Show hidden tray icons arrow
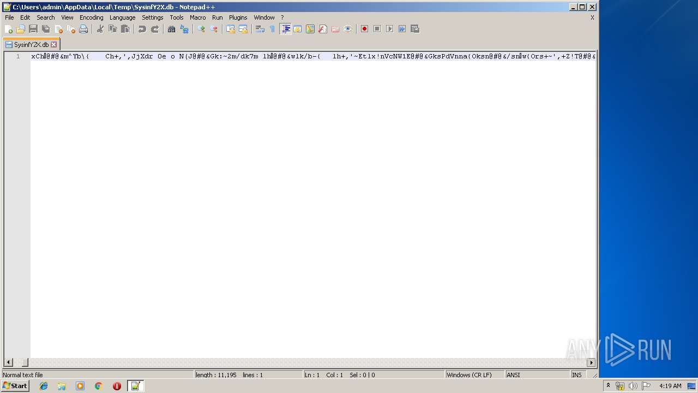 point(608,386)
